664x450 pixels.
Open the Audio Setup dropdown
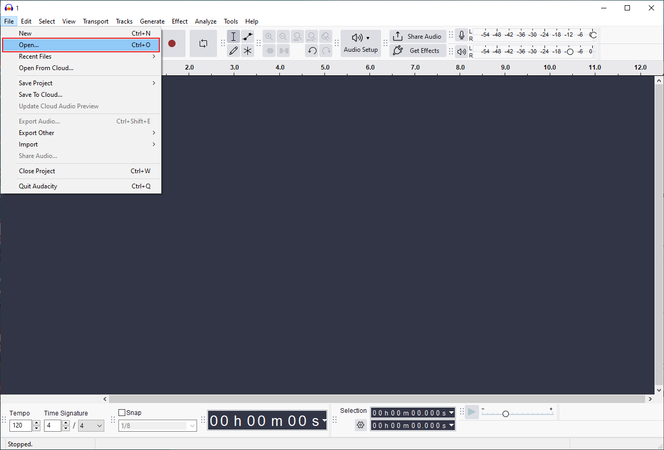coord(361,43)
